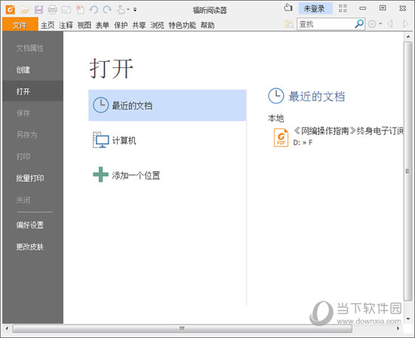Select the 最近的文档 list entry
Screen dimensions: 415x338
[168, 106]
